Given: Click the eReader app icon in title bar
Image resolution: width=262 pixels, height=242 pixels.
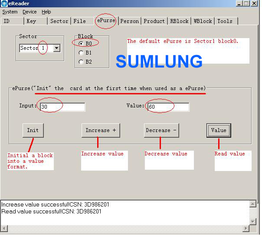Looking at the screenshot, I should click(x=4, y=3).
